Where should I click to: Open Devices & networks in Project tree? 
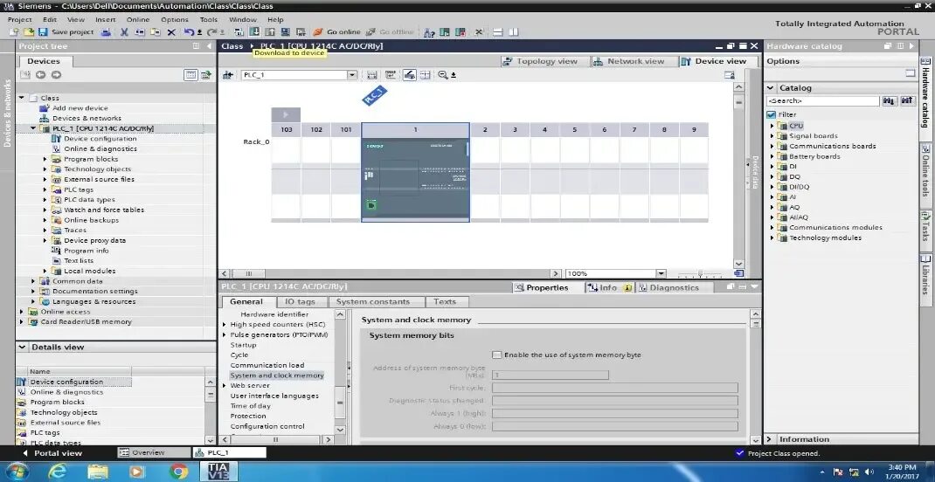(x=87, y=119)
